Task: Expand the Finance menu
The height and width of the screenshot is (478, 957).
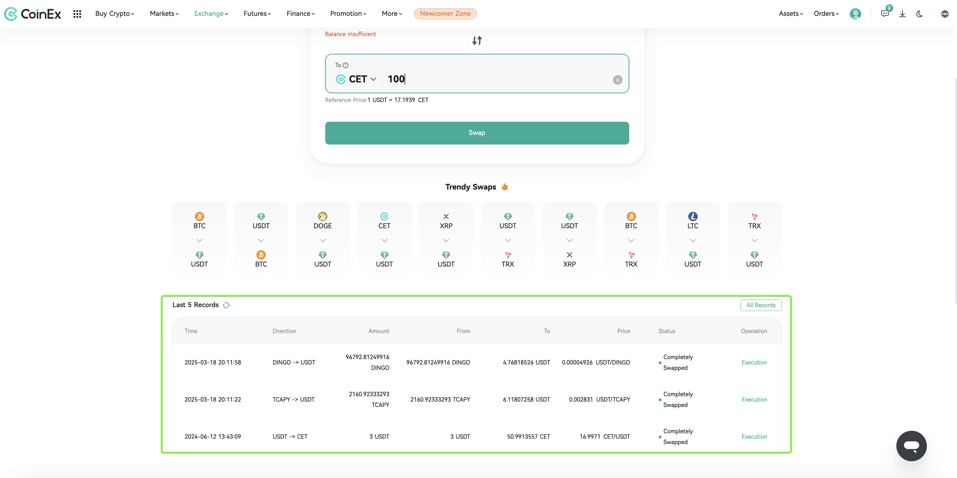Action: click(x=300, y=14)
